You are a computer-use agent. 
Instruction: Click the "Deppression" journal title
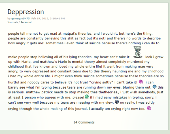click(x=25, y=12)
